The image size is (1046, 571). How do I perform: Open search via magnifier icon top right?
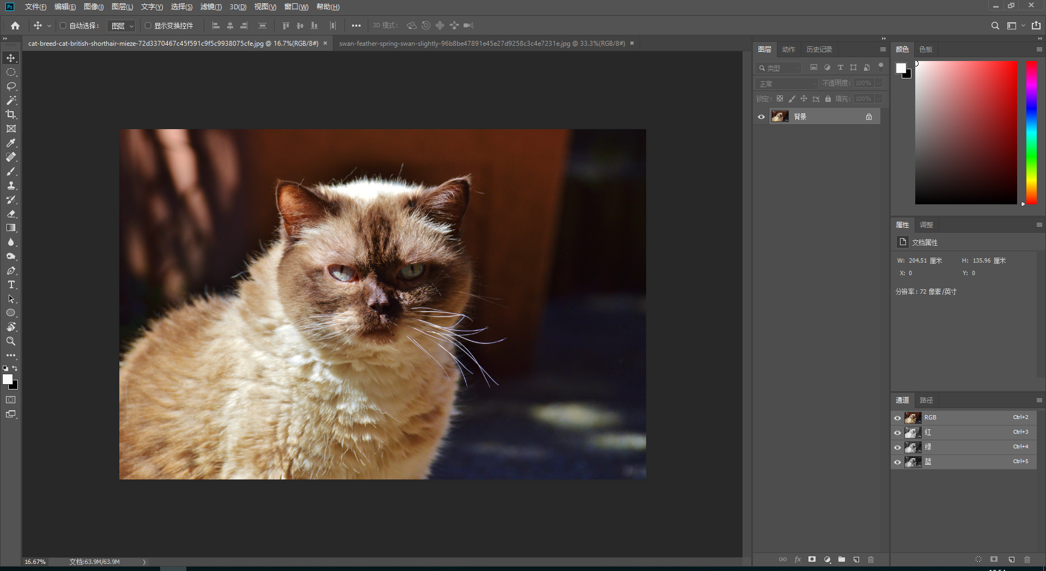995,26
